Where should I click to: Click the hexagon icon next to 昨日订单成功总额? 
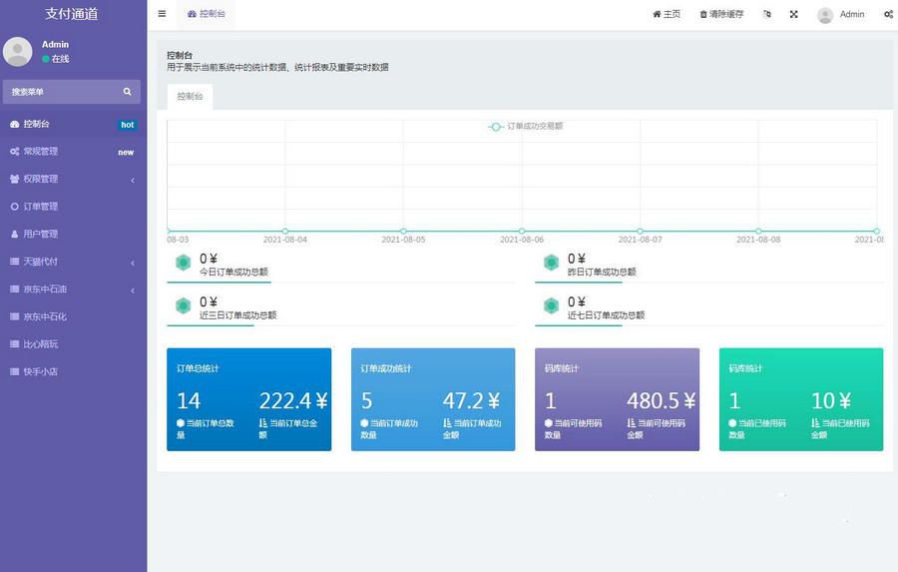(x=551, y=263)
